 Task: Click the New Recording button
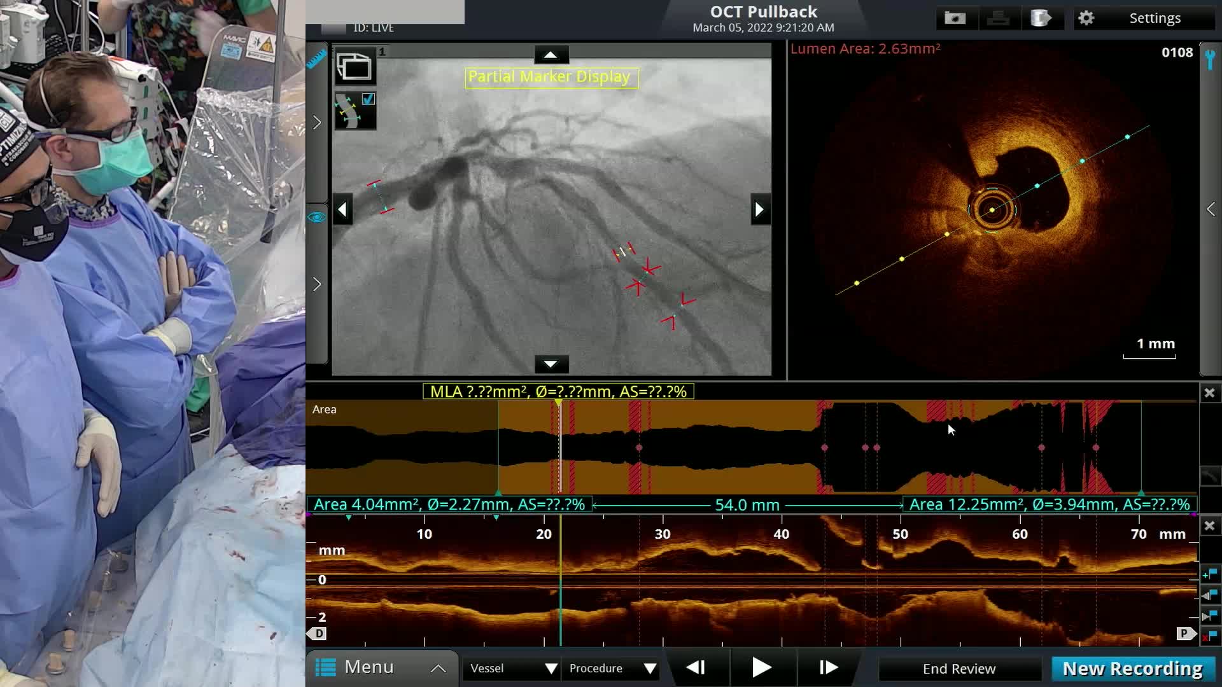[x=1132, y=669]
